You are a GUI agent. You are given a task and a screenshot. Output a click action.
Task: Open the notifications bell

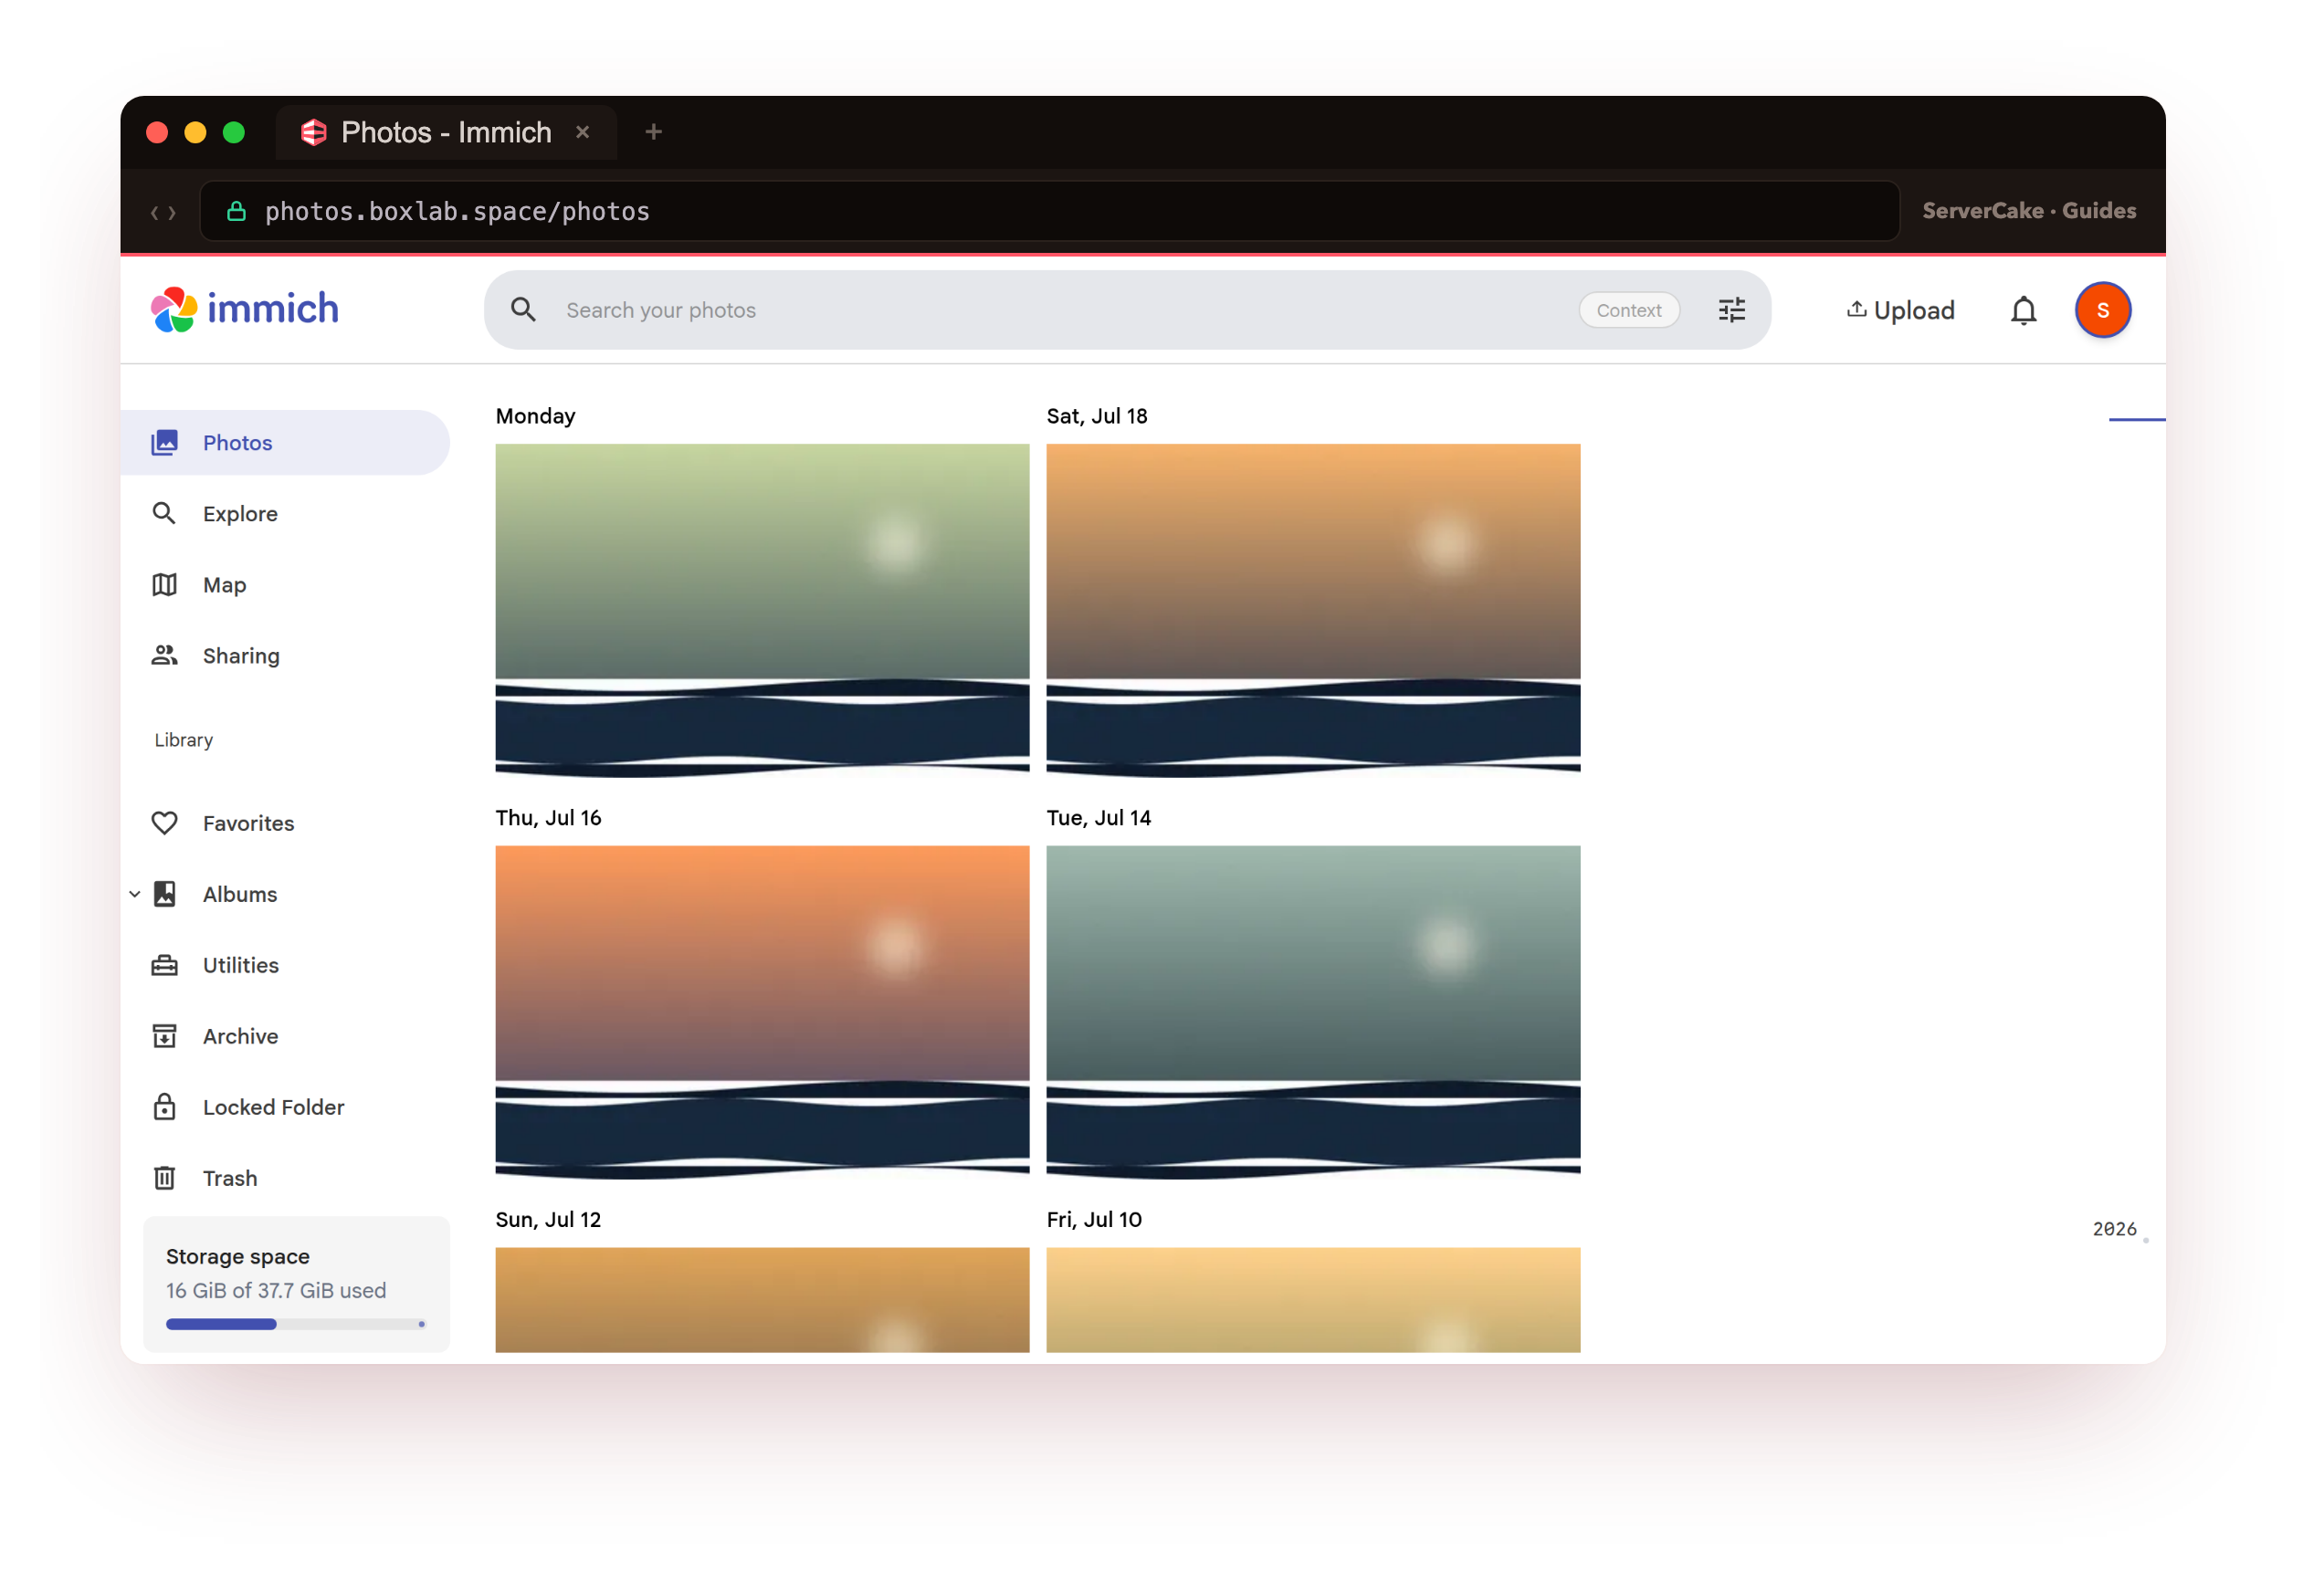(x=2023, y=310)
